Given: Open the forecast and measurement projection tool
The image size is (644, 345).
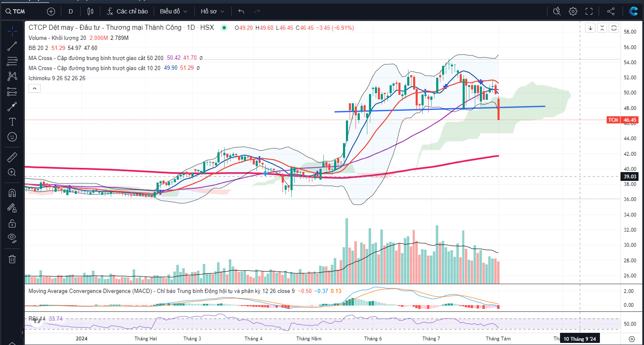Looking at the screenshot, I should point(12,91).
